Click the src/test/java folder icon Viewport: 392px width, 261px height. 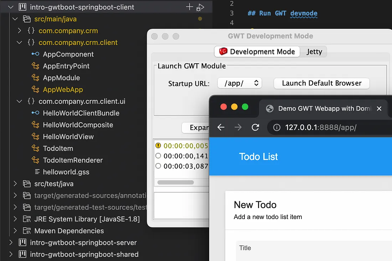tap(27, 183)
